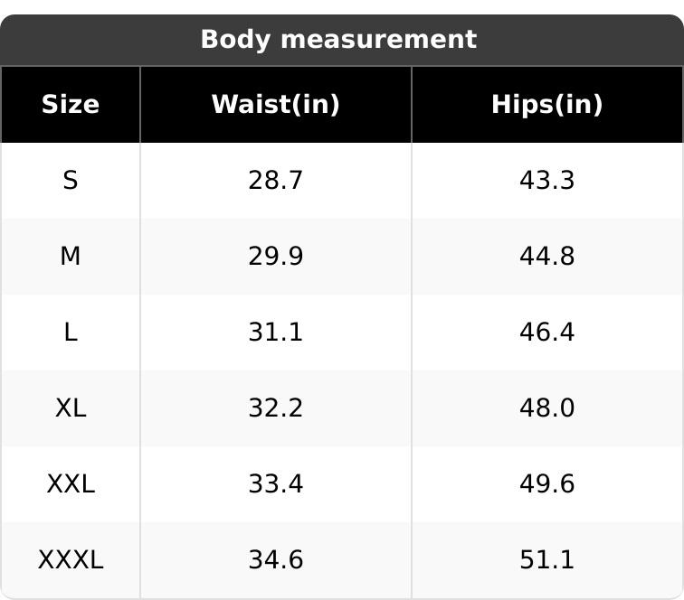Select hips value 43.3
This screenshot has width=684, height=600.
pyautogui.click(x=547, y=181)
